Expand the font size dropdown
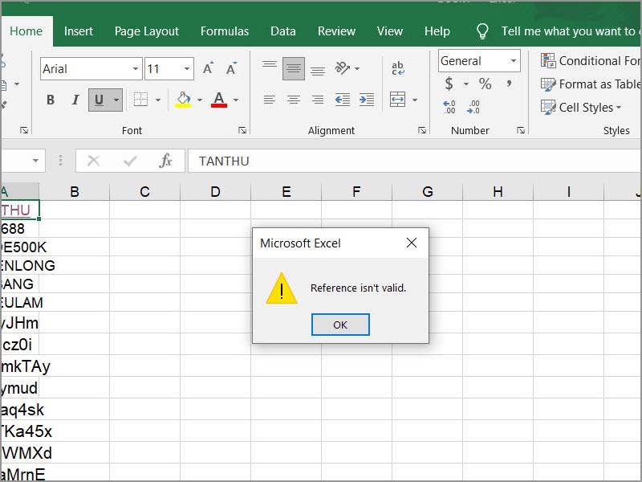This screenshot has height=482, width=642. [x=187, y=68]
